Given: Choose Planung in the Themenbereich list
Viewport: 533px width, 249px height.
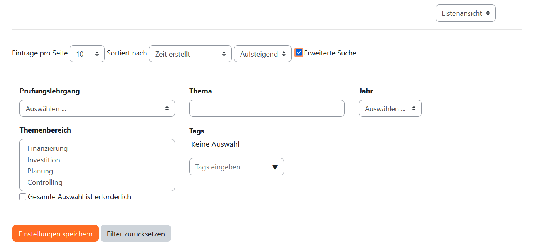Looking at the screenshot, I should [40, 171].
